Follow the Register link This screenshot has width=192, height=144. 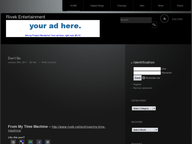click(x=137, y=85)
